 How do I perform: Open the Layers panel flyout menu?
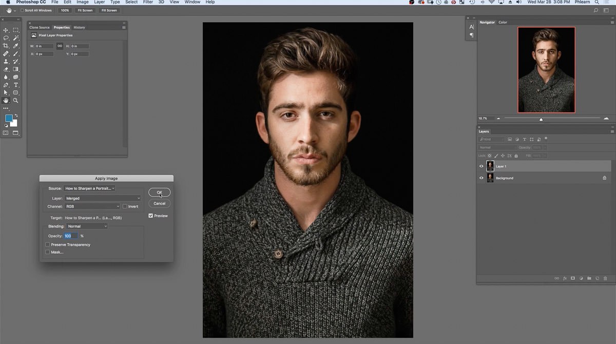coord(612,131)
